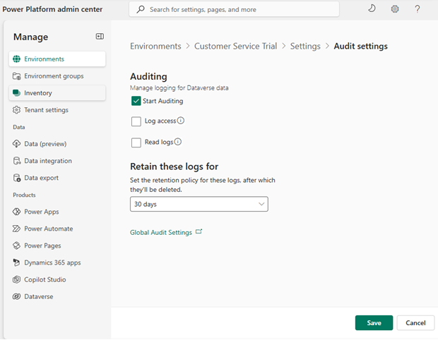Click the Dataverse swirl icon
This screenshot has height=340, width=438.
click(x=16, y=296)
